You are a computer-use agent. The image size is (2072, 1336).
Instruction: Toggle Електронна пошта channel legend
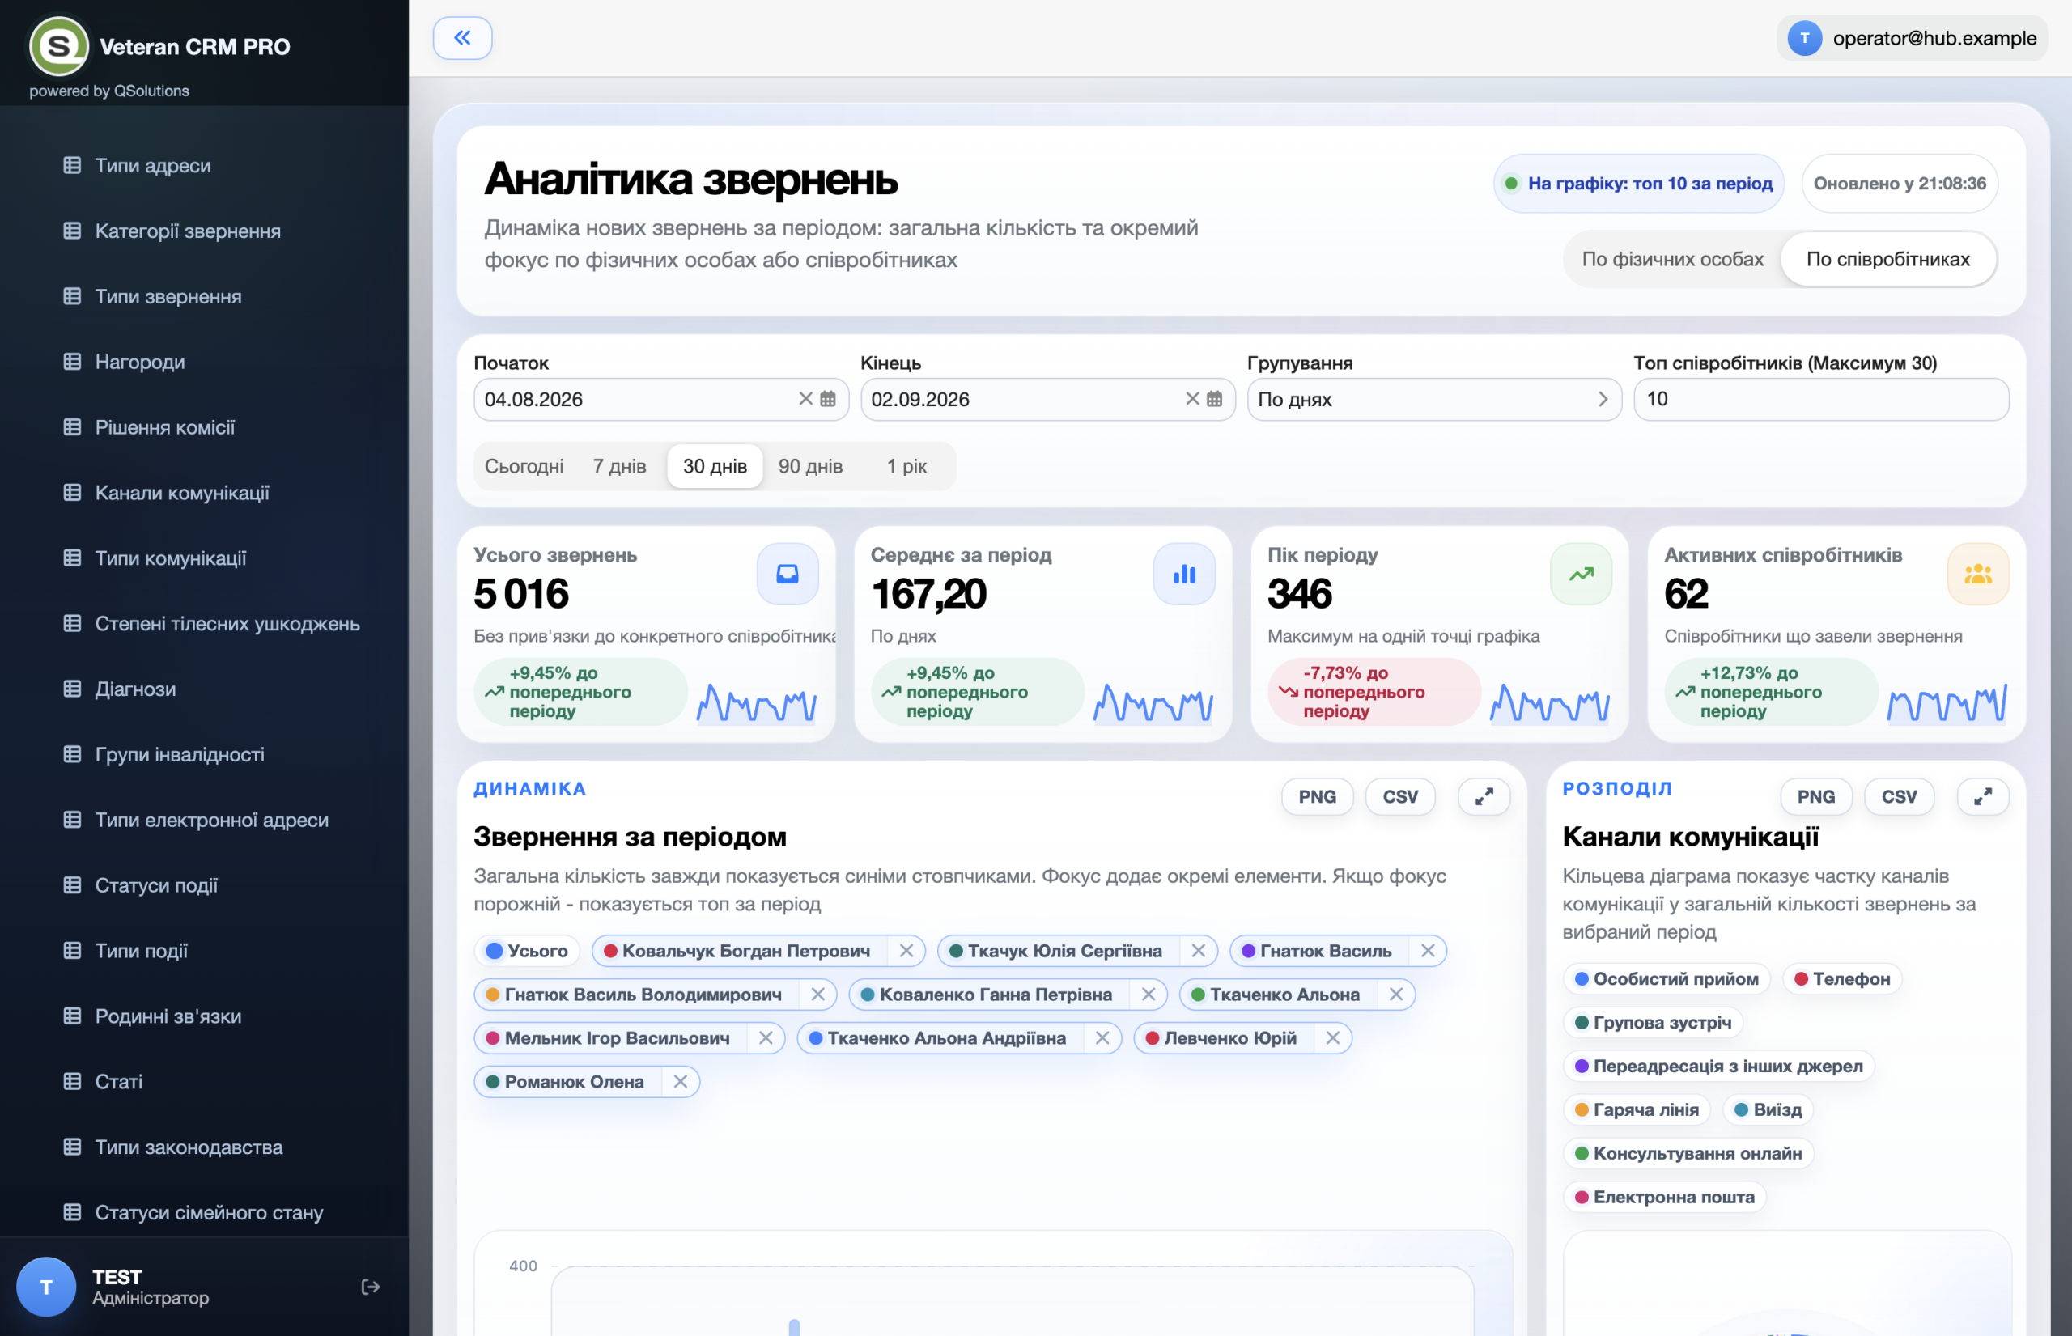point(1664,1196)
